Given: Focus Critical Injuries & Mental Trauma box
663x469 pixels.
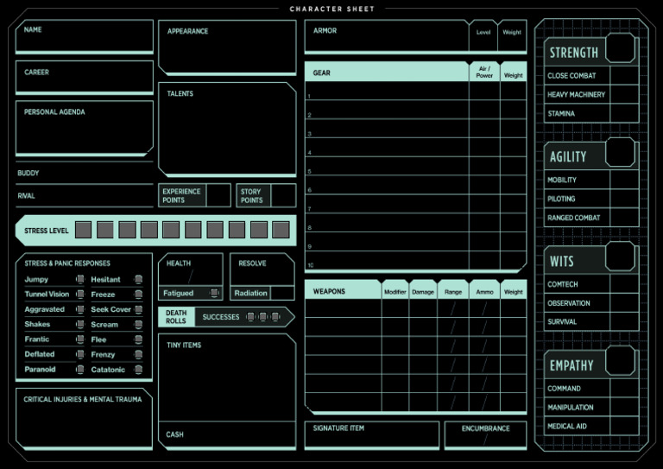Looking at the screenshot, I should click(x=84, y=418).
